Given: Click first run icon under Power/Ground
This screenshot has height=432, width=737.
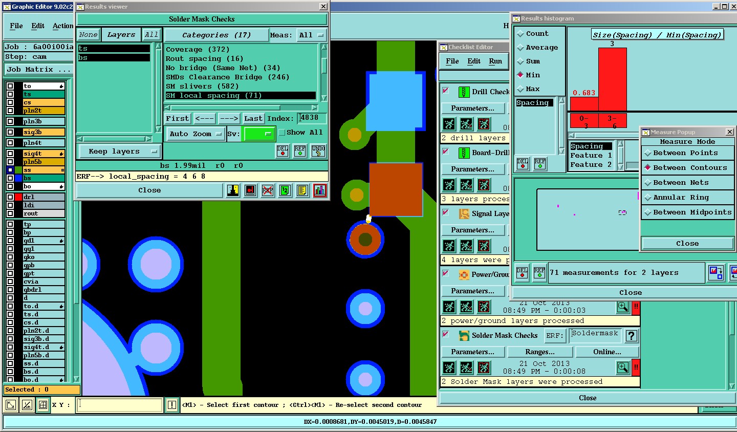Looking at the screenshot, I should click(x=449, y=307).
